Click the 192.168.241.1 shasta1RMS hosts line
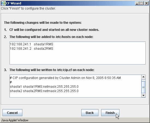The image size is (150, 123). point(31,44)
